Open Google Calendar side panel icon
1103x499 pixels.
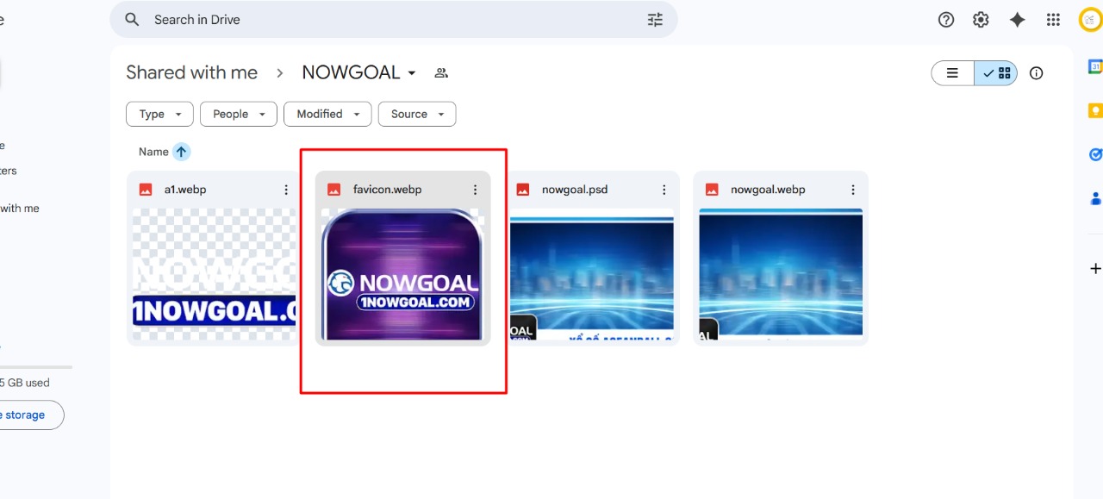click(x=1095, y=66)
